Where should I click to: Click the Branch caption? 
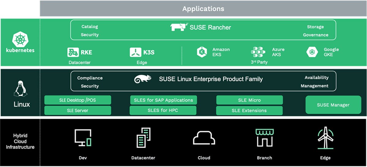pos(265,158)
